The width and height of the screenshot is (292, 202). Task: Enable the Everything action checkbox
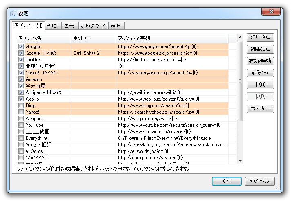point(21,138)
